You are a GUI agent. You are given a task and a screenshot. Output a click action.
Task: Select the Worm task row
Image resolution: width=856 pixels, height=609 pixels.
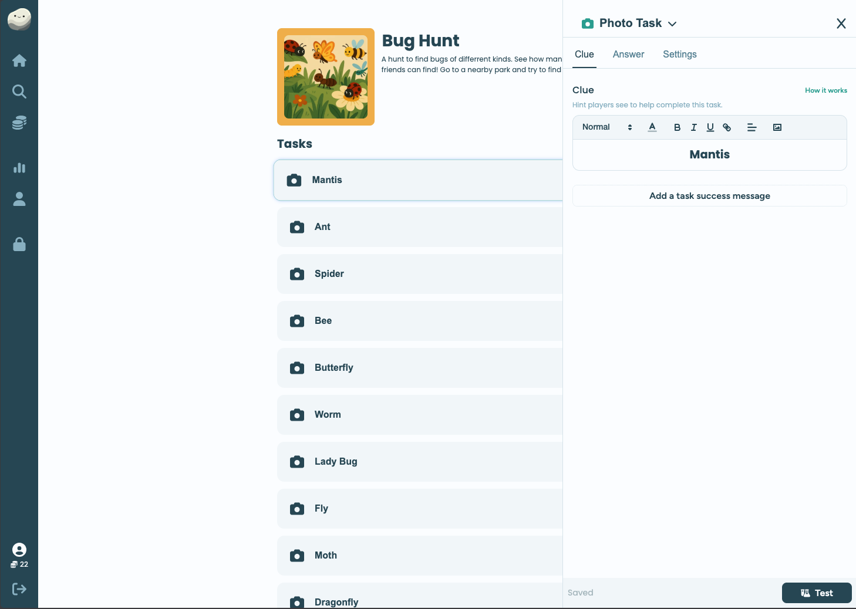(x=420, y=415)
